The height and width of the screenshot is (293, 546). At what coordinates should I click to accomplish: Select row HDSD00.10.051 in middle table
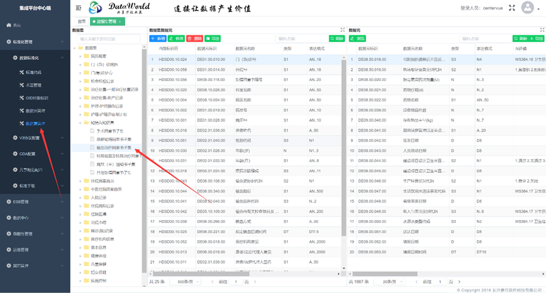[245, 141]
